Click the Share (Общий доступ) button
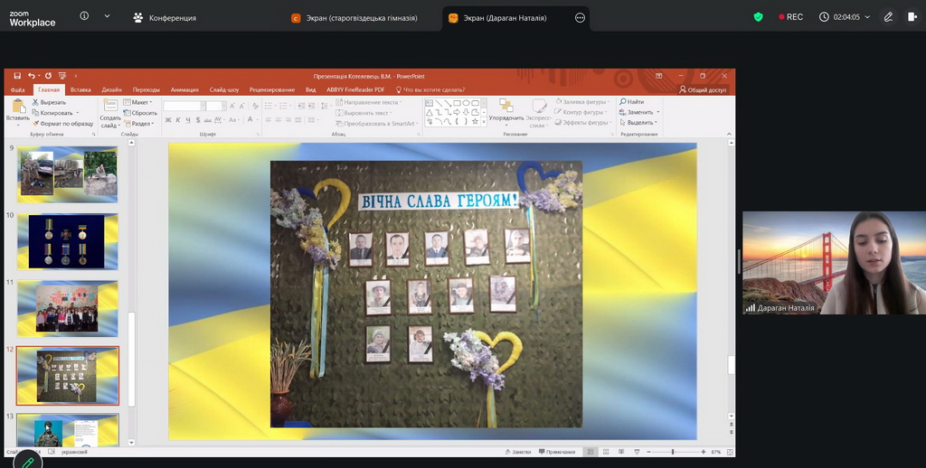Viewport: 926px width, 468px height. [x=703, y=89]
